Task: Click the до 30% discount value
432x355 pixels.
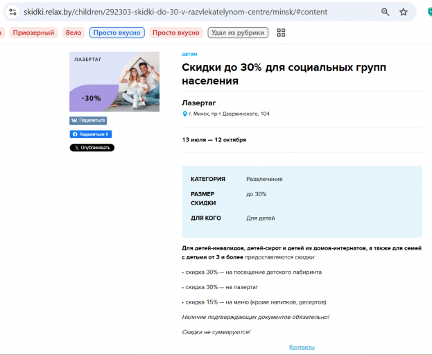Action: tap(257, 194)
